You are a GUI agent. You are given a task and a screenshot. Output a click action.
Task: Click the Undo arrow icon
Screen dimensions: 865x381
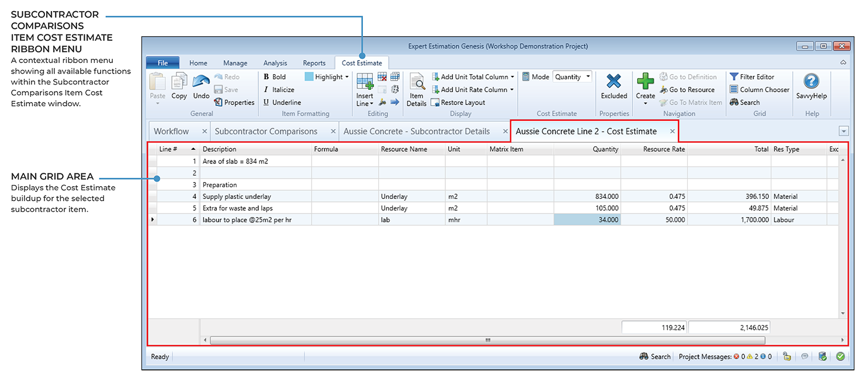[x=201, y=82]
